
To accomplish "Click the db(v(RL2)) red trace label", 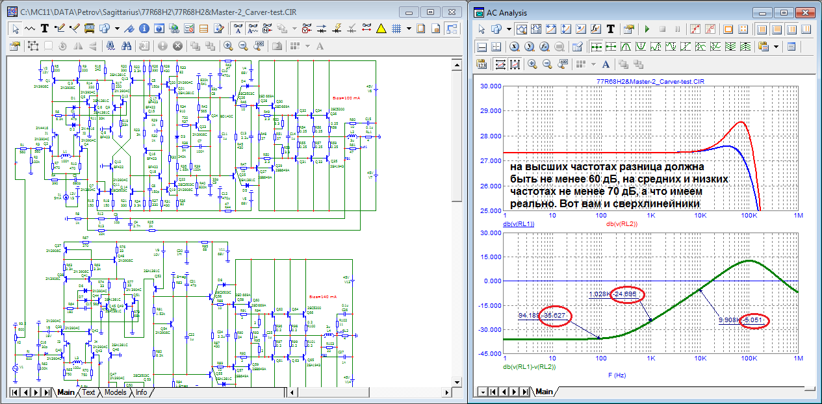I will click(x=623, y=224).
